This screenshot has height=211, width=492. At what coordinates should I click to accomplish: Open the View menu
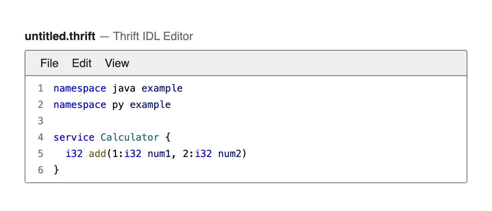pyautogui.click(x=117, y=63)
